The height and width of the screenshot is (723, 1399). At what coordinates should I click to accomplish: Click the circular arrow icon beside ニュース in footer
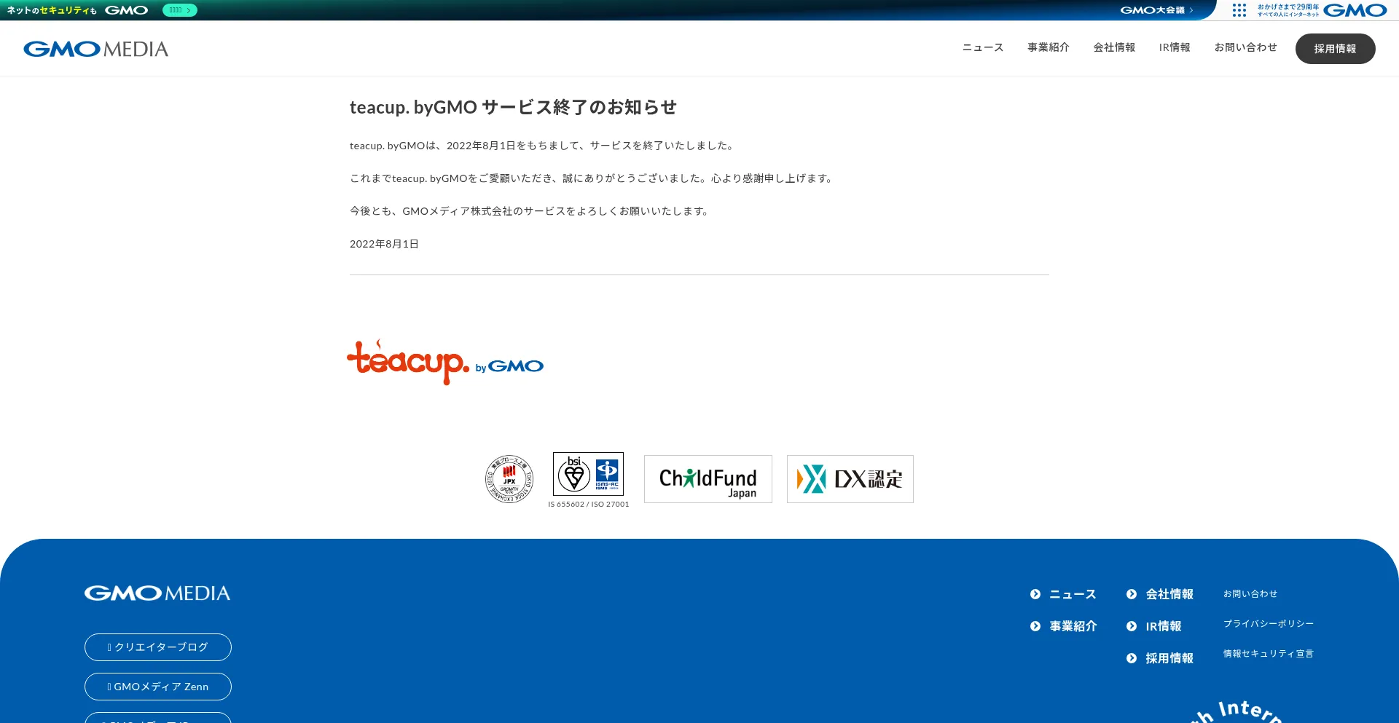coord(1035,593)
